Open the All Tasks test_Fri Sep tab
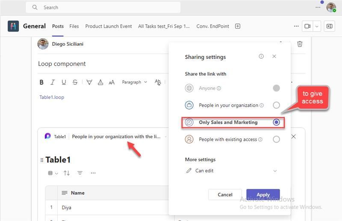Viewport: 342px width, 221px height. click(164, 26)
